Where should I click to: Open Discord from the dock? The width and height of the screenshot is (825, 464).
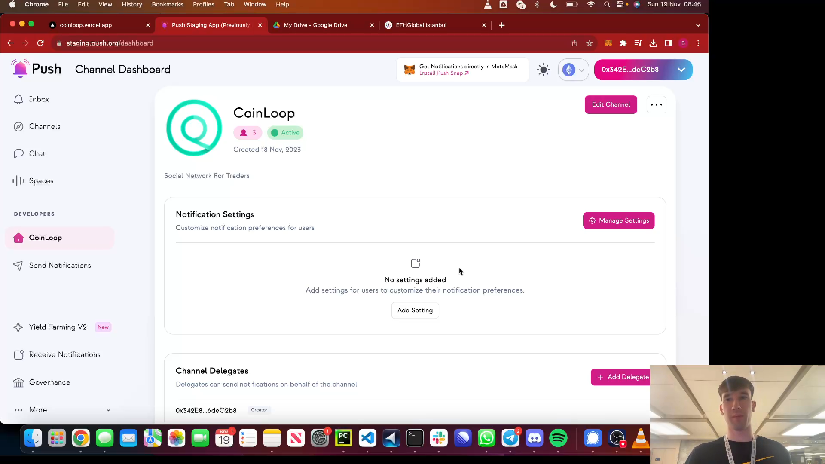tap(535, 438)
